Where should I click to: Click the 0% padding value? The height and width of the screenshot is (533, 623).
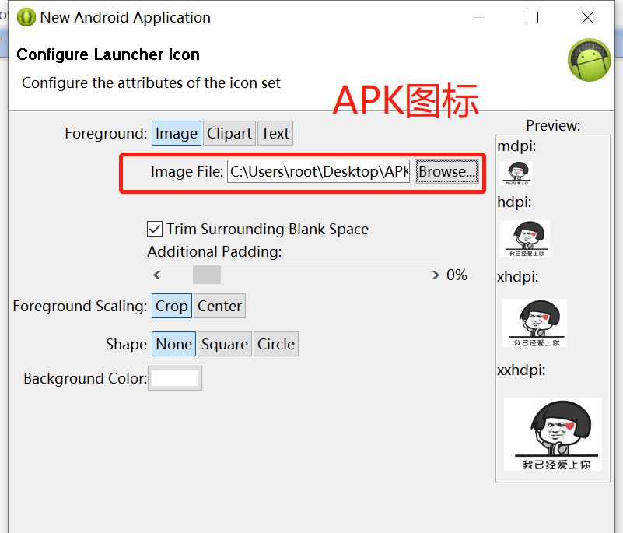pos(457,275)
